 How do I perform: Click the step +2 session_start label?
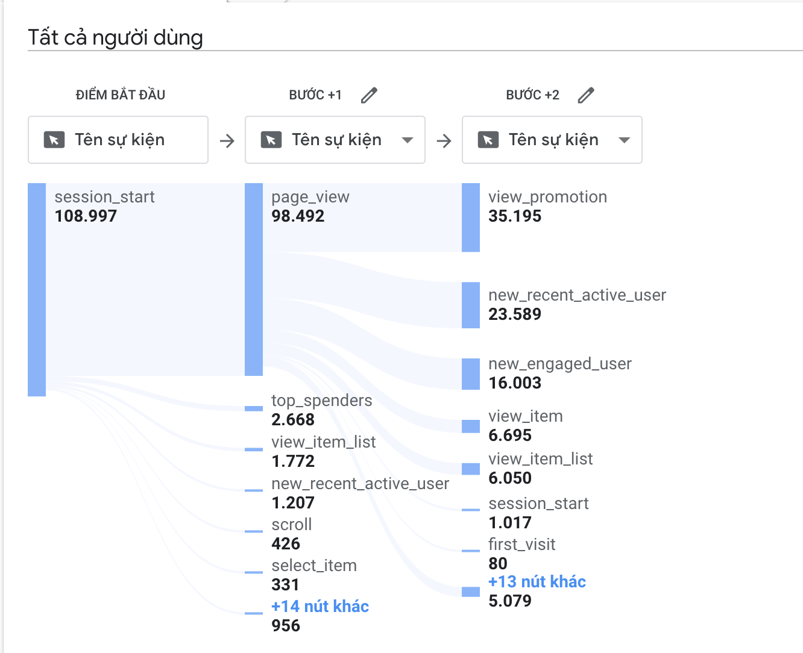539,503
